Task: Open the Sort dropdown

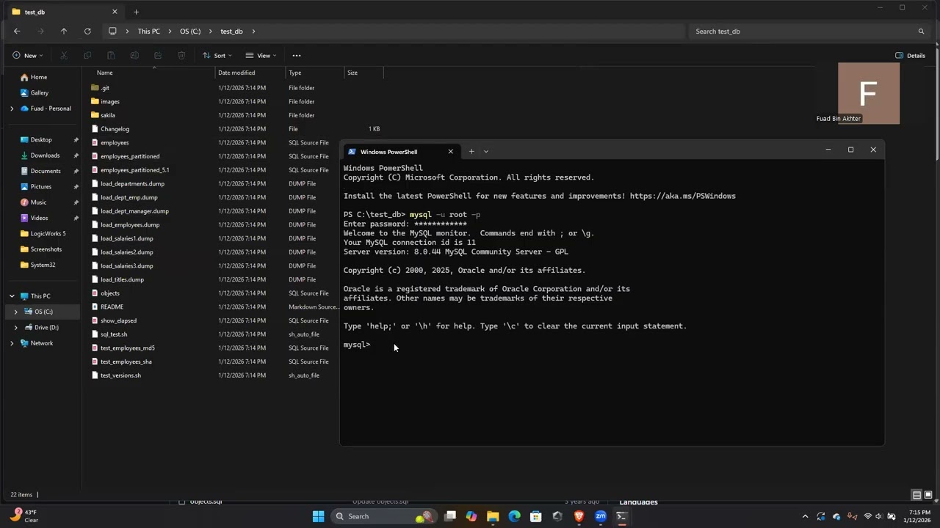Action: pyautogui.click(x=217, y=56)
